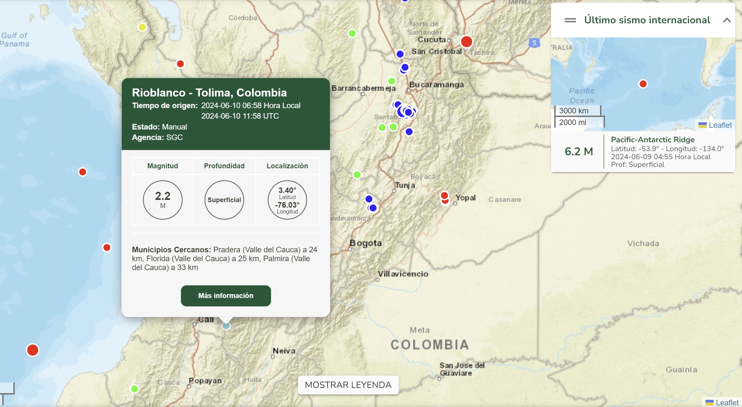Click the 2.2 M magnitude circle
The width and height of the screenshot is (742, 407).
(x=163, y=200)
